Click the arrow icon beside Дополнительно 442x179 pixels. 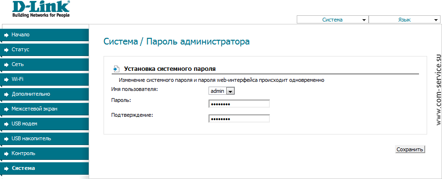[x=7, y=95]
